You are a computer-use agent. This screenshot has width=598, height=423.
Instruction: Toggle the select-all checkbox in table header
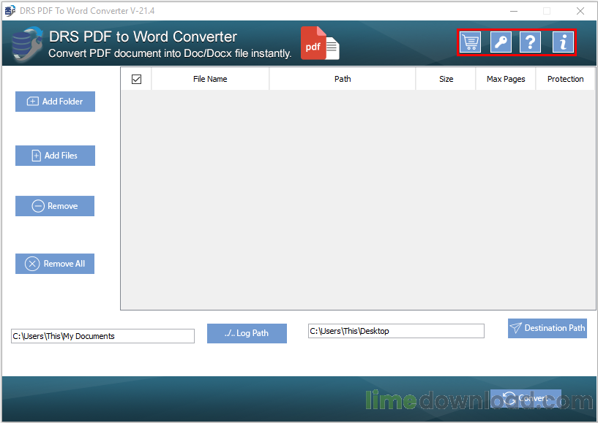point(136,79)
